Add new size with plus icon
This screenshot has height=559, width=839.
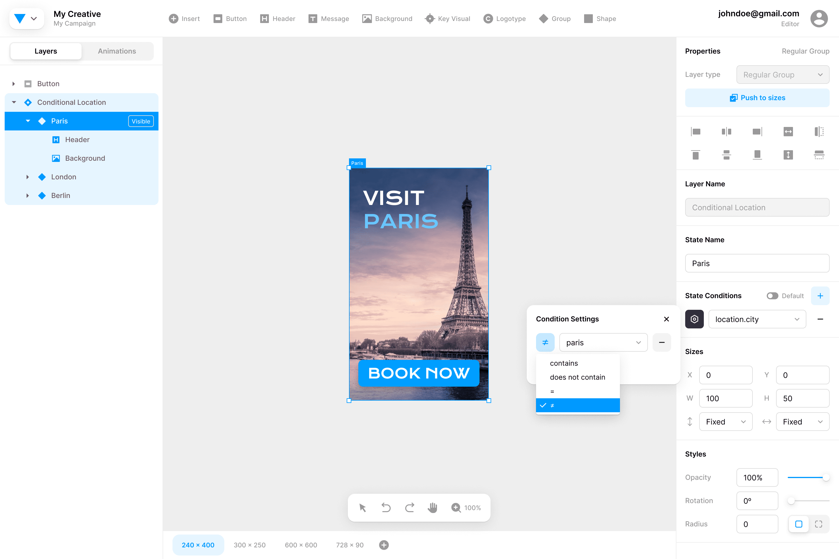click(x=384, y=545)
